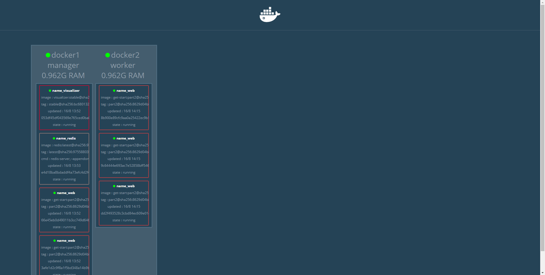
Task: Click container ID 66e45eb0d49011b3cc749d646
Action: pos(65,220)
